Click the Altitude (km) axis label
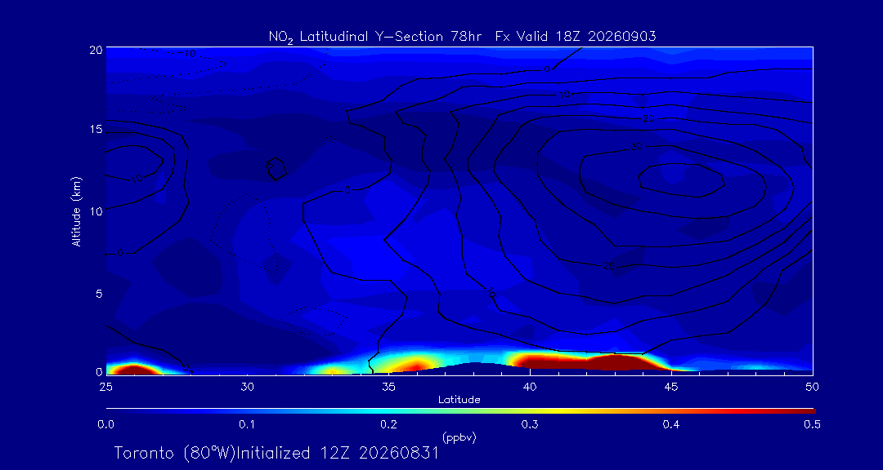The width and height of the screenshot is (883, 470). pos(75,211)
